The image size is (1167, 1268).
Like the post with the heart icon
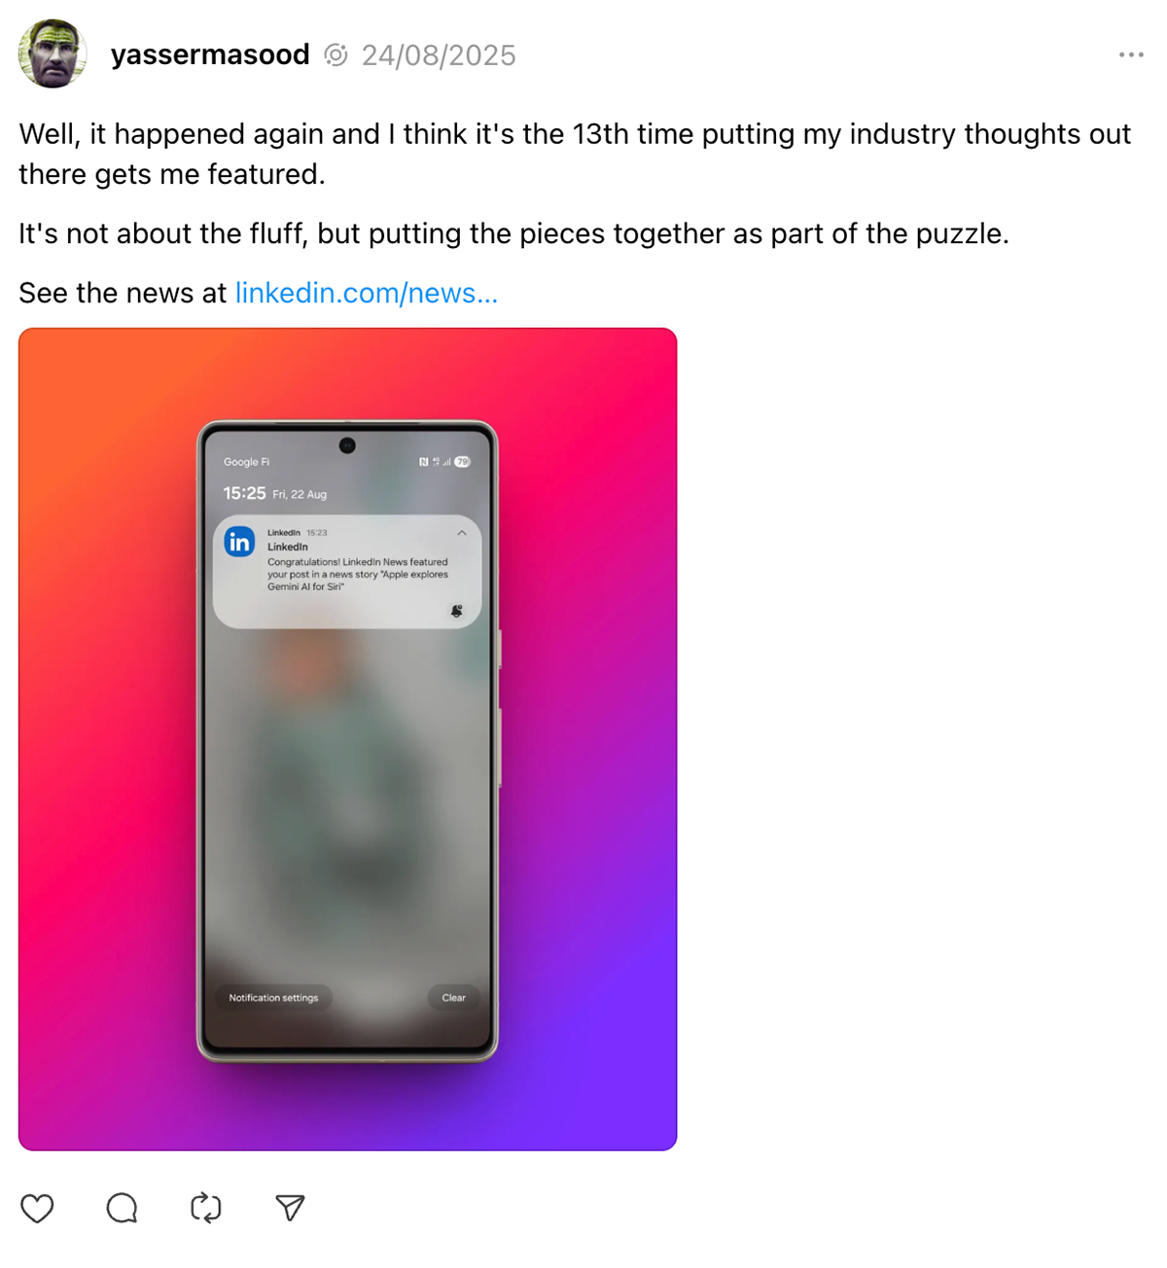coord(37,1208)
